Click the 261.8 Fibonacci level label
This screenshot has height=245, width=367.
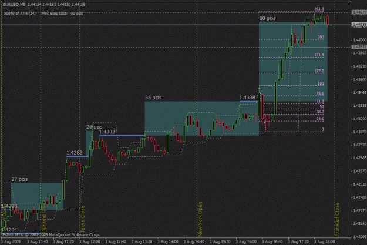click(x=319, y=9)
